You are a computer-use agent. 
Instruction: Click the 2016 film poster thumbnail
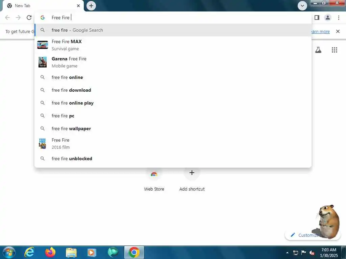[x=42, y=144]
